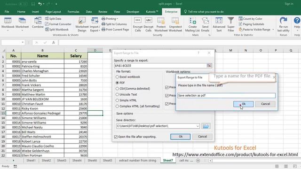Confirm PDF file name with Ok
Viewport: 301px width, 169px height.
click(243, 104)
